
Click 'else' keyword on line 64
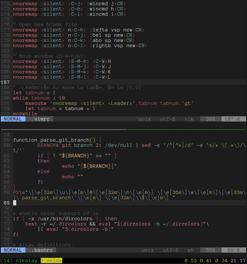[43, 171]
